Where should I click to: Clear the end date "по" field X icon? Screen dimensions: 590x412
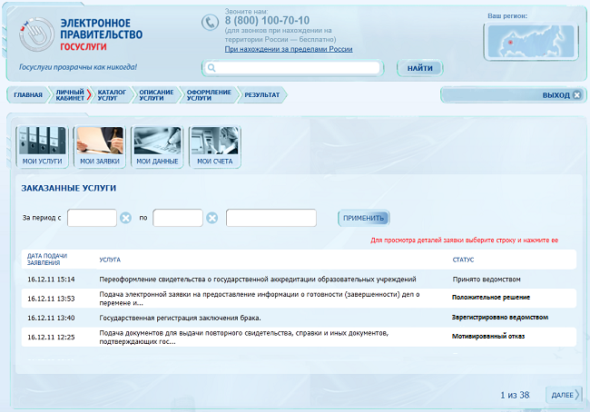(212, 218)
